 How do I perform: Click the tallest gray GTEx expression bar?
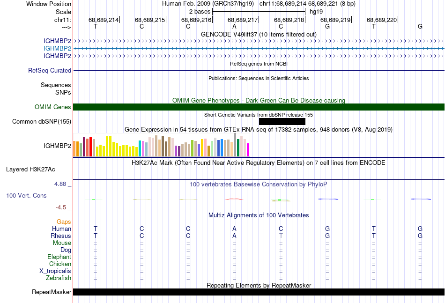click(x=235, y=145)
